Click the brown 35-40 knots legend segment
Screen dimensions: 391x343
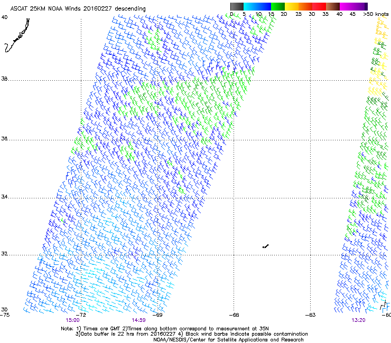coord(333,6)
